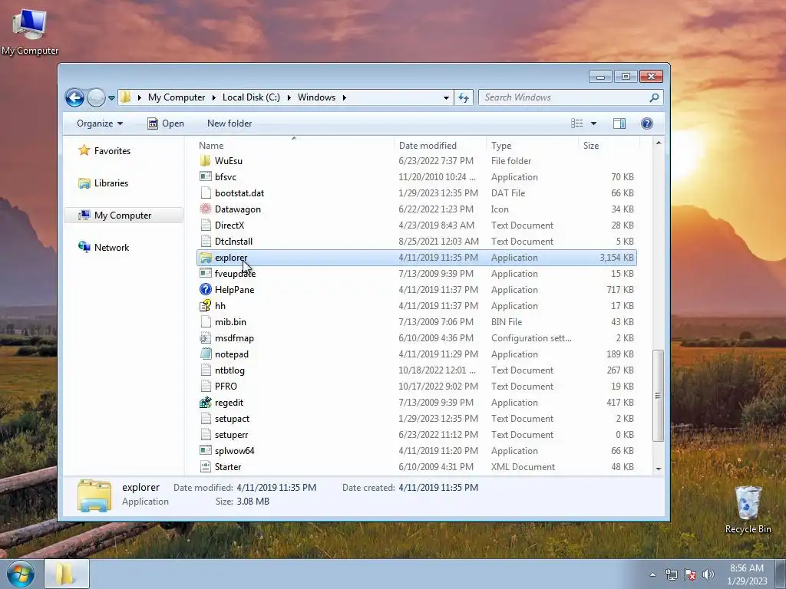The image size is (786, 589).
Task: Select the DtcInstall file icon
Action: click(206, 242)
